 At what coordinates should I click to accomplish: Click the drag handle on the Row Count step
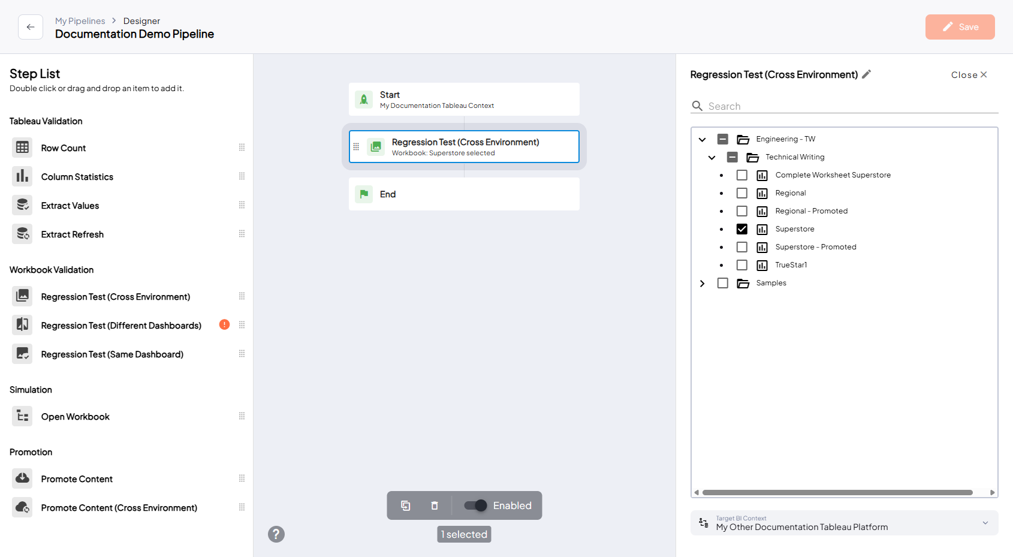pyautogui.click(x=242, y=147)
